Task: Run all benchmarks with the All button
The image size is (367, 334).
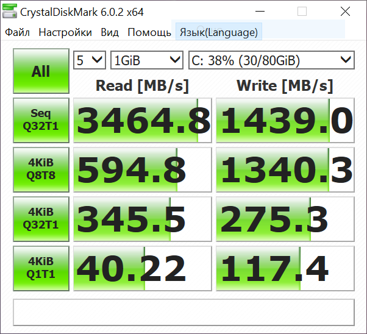Action: (41, 71)
